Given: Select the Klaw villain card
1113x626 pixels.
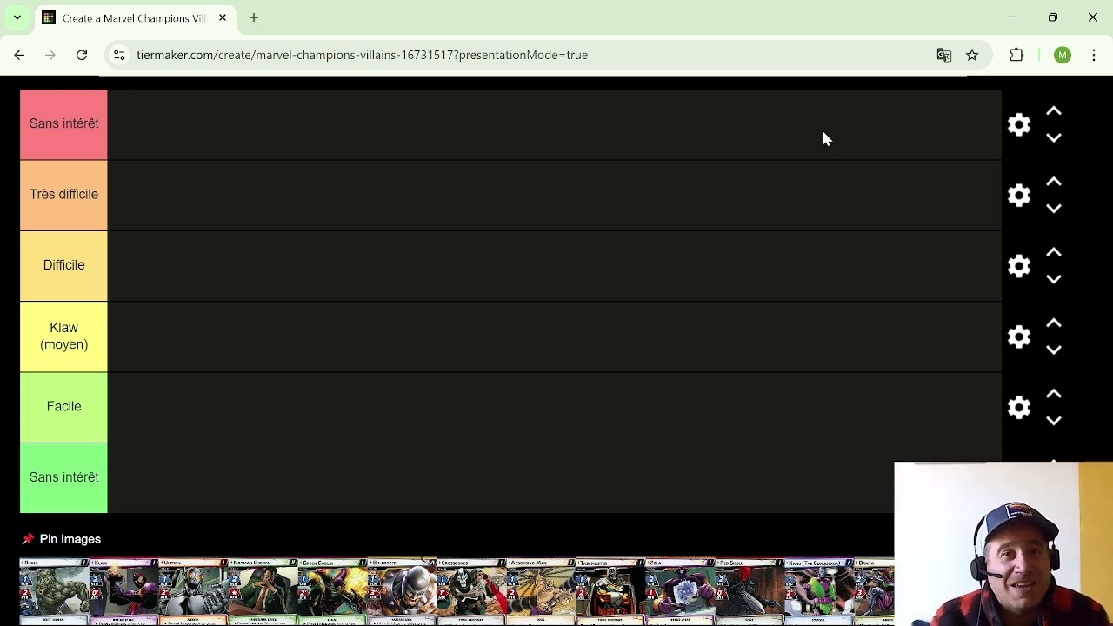Looking at the screenshot, I should pos(124,592).
